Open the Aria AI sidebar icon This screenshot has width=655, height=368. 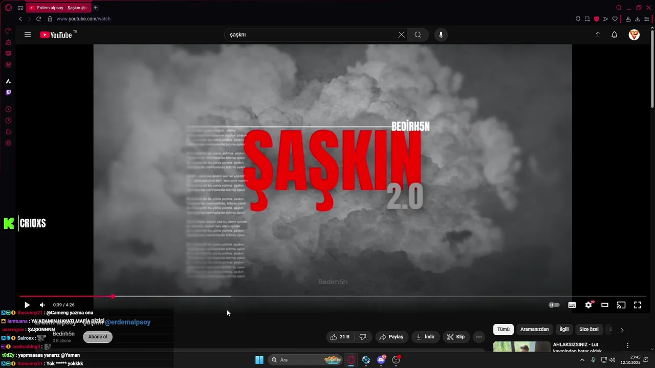pyautogui.click(x=8, y=81)
